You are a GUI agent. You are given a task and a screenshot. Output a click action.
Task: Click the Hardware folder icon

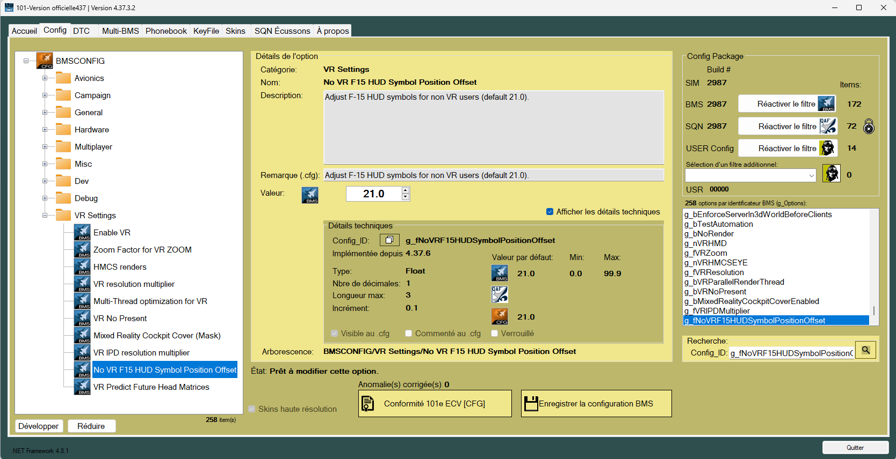coord(63,129)
